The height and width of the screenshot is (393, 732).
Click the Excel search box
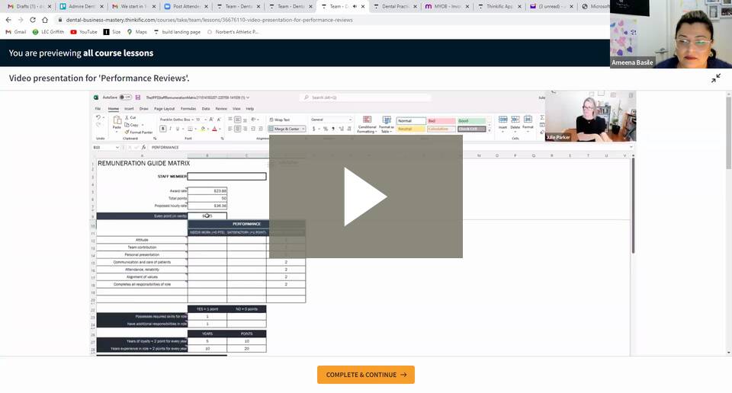tap(365, 97)
